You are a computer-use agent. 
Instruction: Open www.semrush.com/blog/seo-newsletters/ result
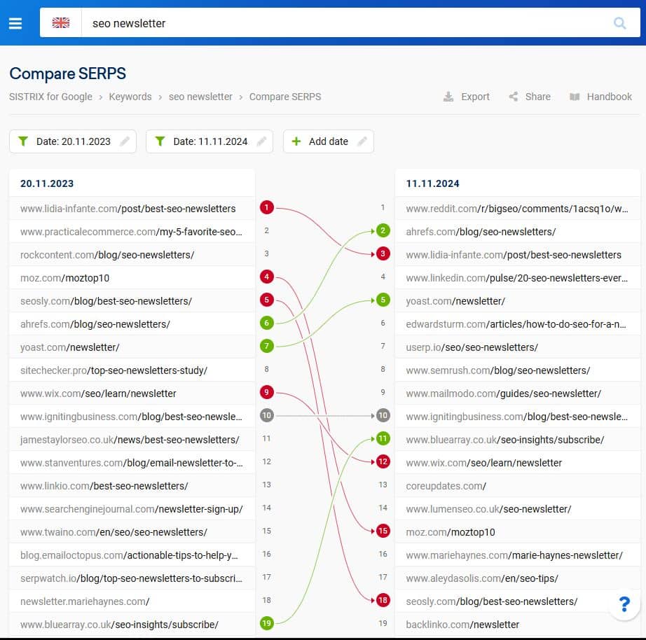tap(498, 370)
